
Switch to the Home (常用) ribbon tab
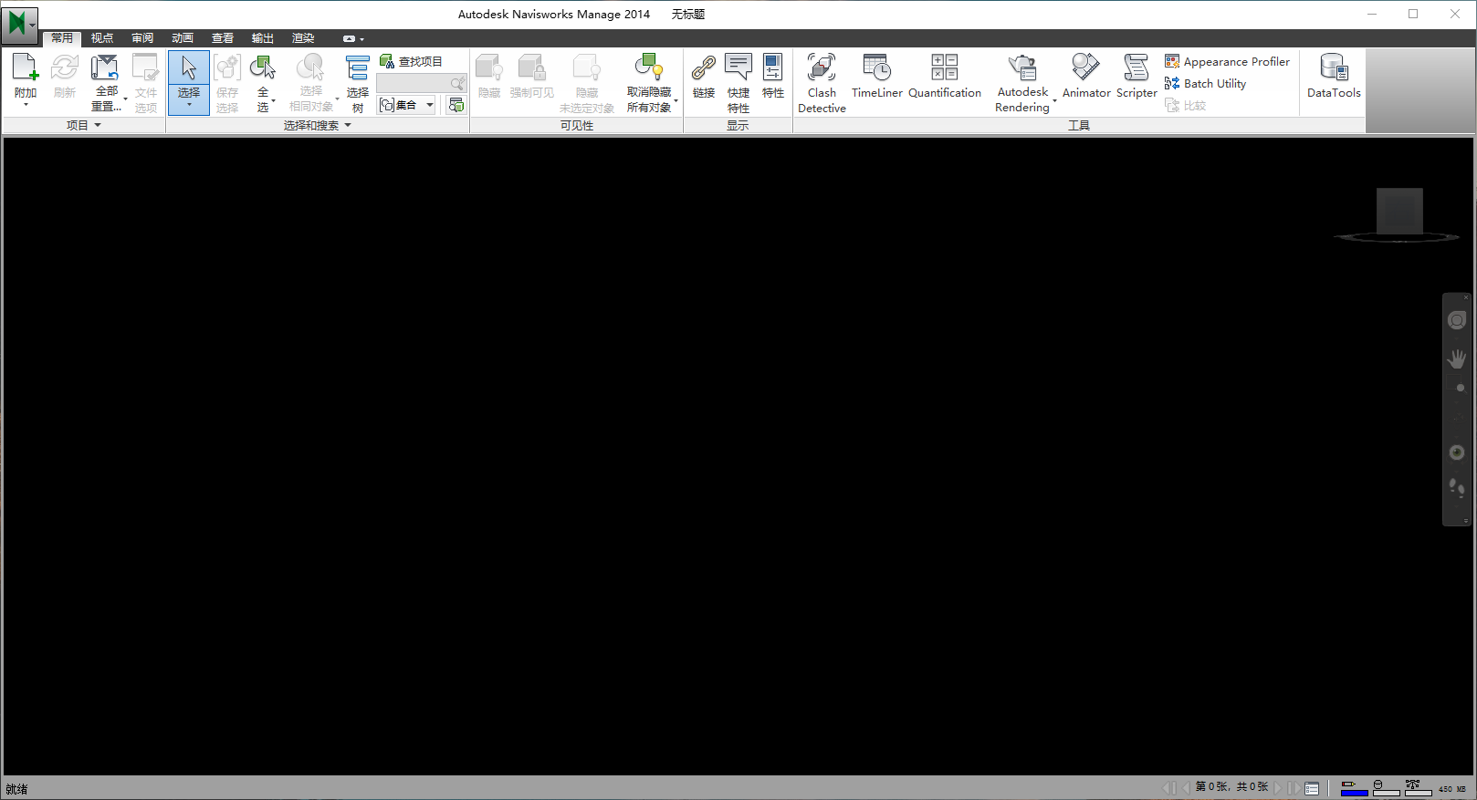(62, 38)
